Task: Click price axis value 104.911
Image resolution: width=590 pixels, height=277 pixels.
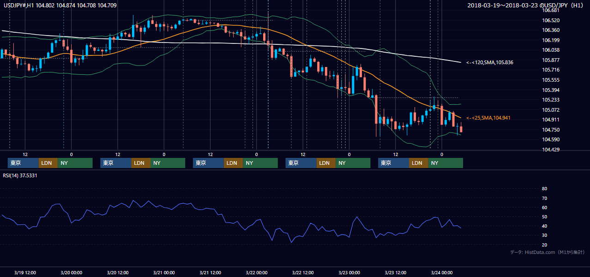Action: 551,120
